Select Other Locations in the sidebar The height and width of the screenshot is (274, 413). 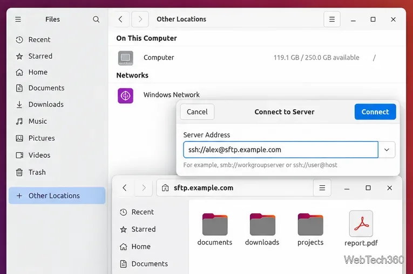coord(57,195)
